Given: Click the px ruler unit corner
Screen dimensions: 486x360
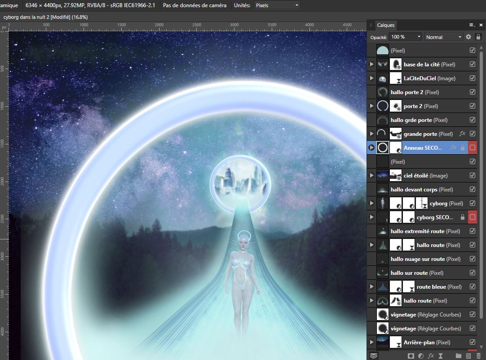Looking at the screenshot, I should tap(4, 28).
